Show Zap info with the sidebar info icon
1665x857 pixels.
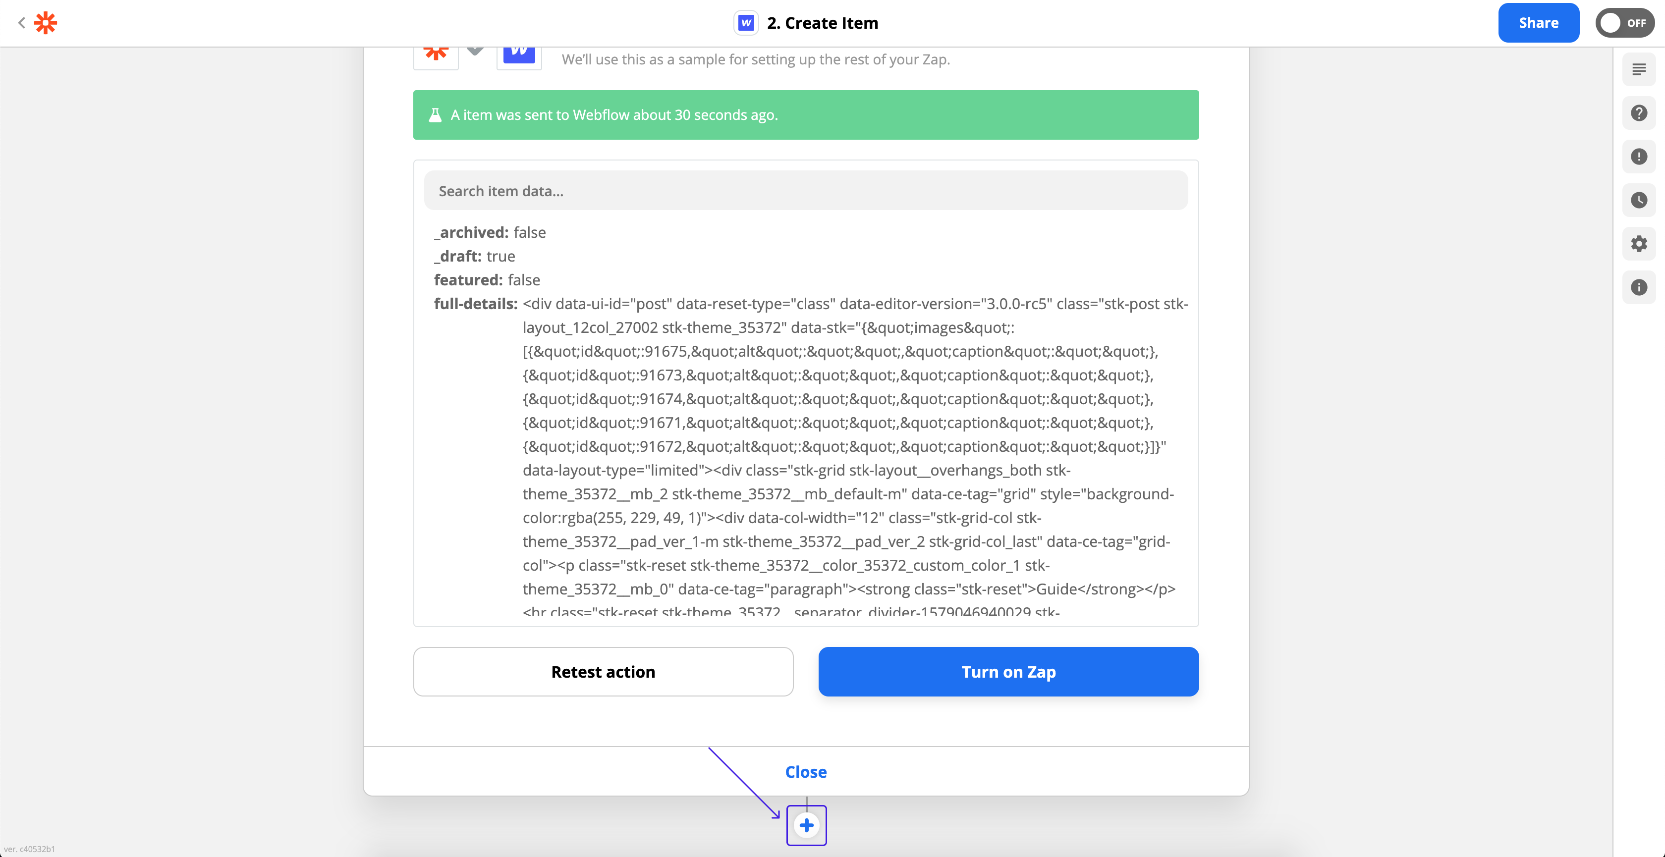[x=1640, y=287]
